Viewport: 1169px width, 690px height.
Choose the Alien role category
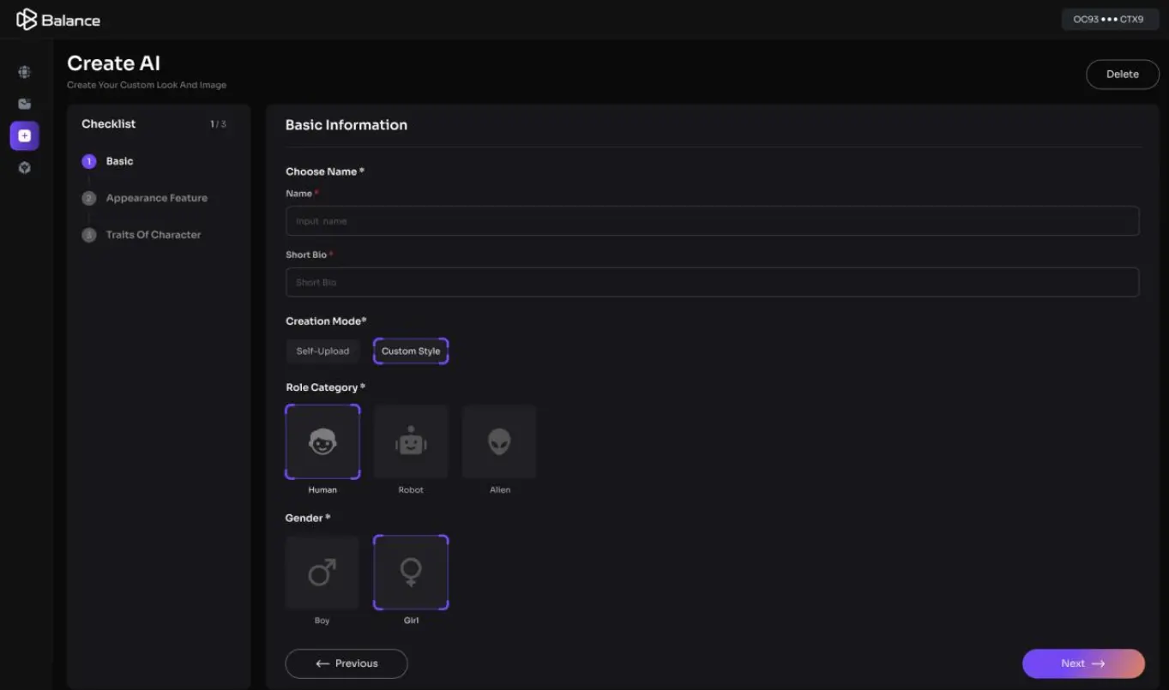click(x=499, y=441)
